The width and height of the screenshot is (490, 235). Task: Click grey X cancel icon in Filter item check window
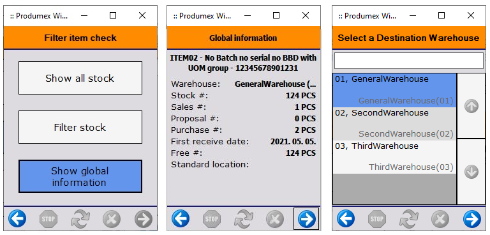tap(112, 219)
